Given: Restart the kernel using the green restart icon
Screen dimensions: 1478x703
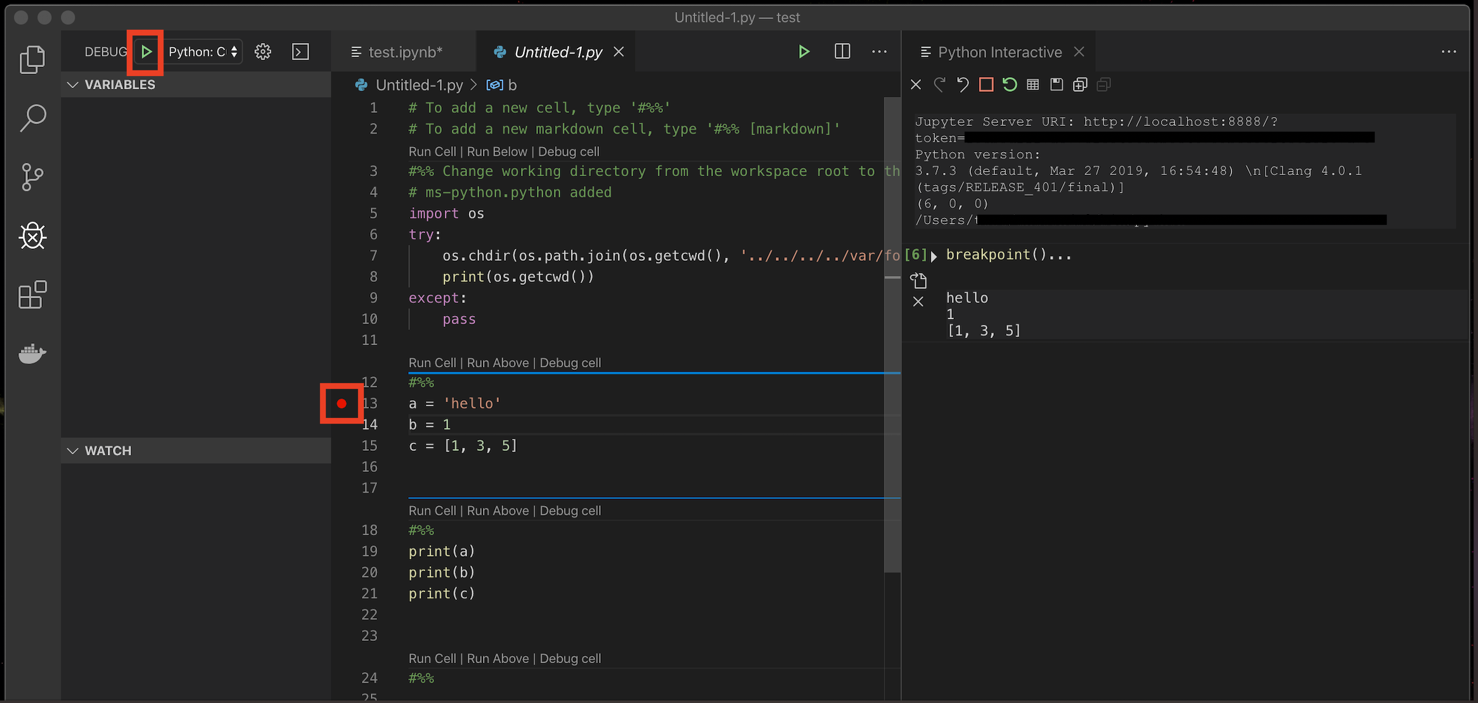Looking at the screenshot, I should click(x=1010, y=84).
